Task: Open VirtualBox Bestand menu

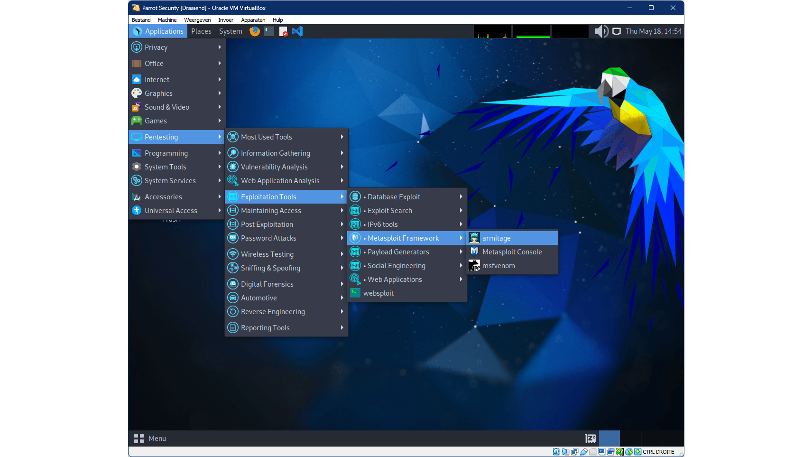Action: (x=141, y=20)
